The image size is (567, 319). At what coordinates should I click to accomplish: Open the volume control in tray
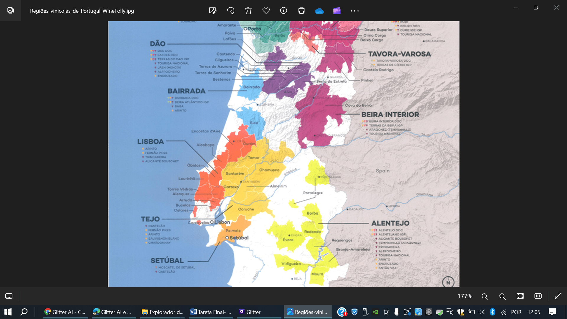click(482, 312)
